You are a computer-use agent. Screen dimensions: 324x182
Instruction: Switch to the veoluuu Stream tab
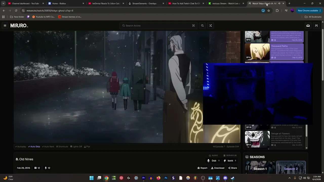226,4
